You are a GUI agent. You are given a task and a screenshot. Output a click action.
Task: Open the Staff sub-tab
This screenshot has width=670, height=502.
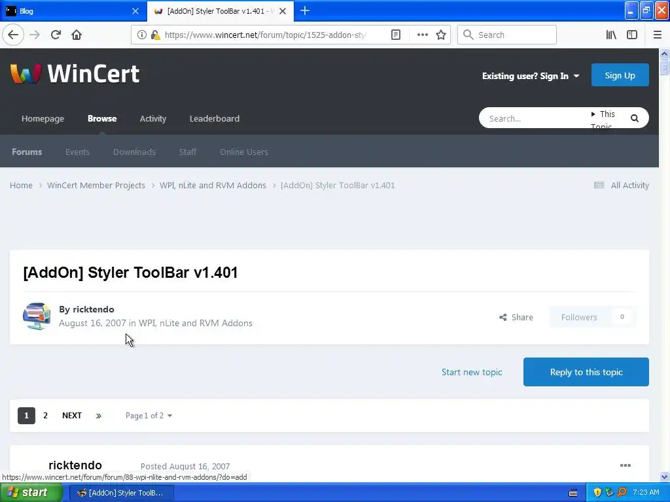click(188, 152)
